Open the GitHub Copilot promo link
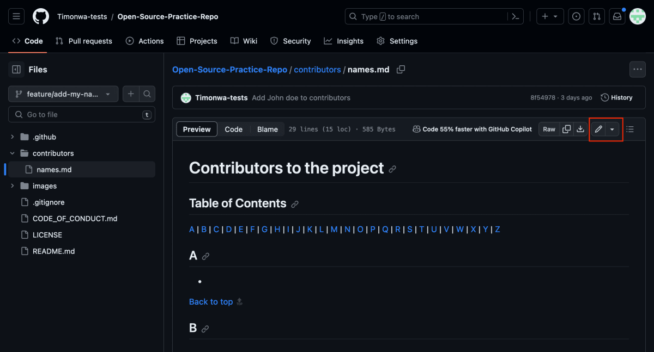The width and height of the screenshot is (654, 352). (x=472, y=129)
